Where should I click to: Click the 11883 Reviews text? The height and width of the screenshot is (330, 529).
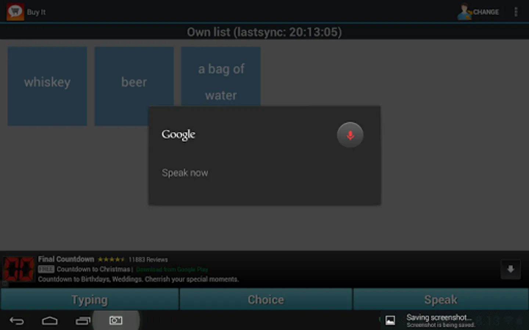(148, 260)
